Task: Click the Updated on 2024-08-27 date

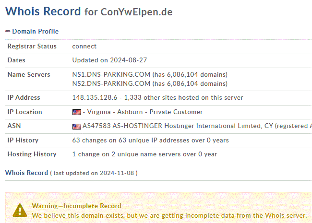Action: click(109, 60)
